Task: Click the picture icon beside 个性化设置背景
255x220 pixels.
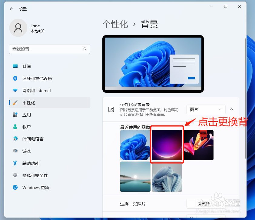Action: [x=111, y=109]
